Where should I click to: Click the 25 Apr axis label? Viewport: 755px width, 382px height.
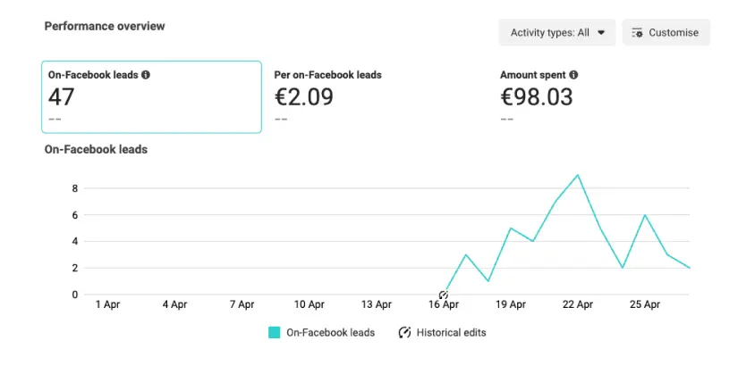pyautogui.click(x=645, y=304)
